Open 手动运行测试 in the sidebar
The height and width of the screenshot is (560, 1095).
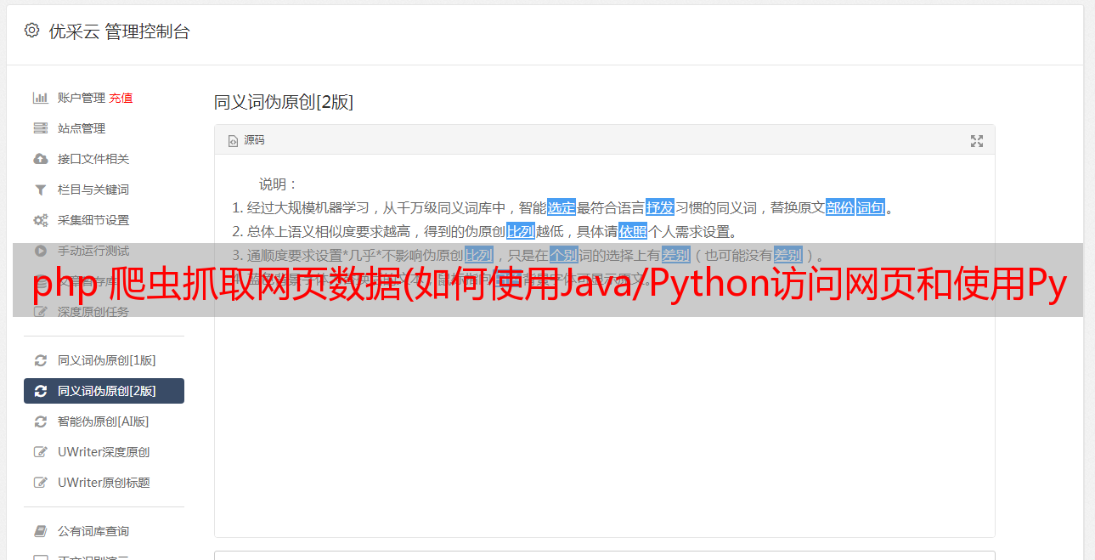point(93,251)
